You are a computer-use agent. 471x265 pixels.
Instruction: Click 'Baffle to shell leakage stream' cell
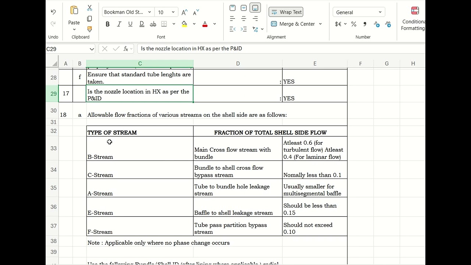tap(238, 207)
